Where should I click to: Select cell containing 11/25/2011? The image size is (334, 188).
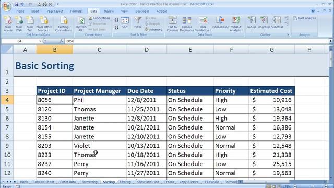pyautogui.click(x=146, y=109)
